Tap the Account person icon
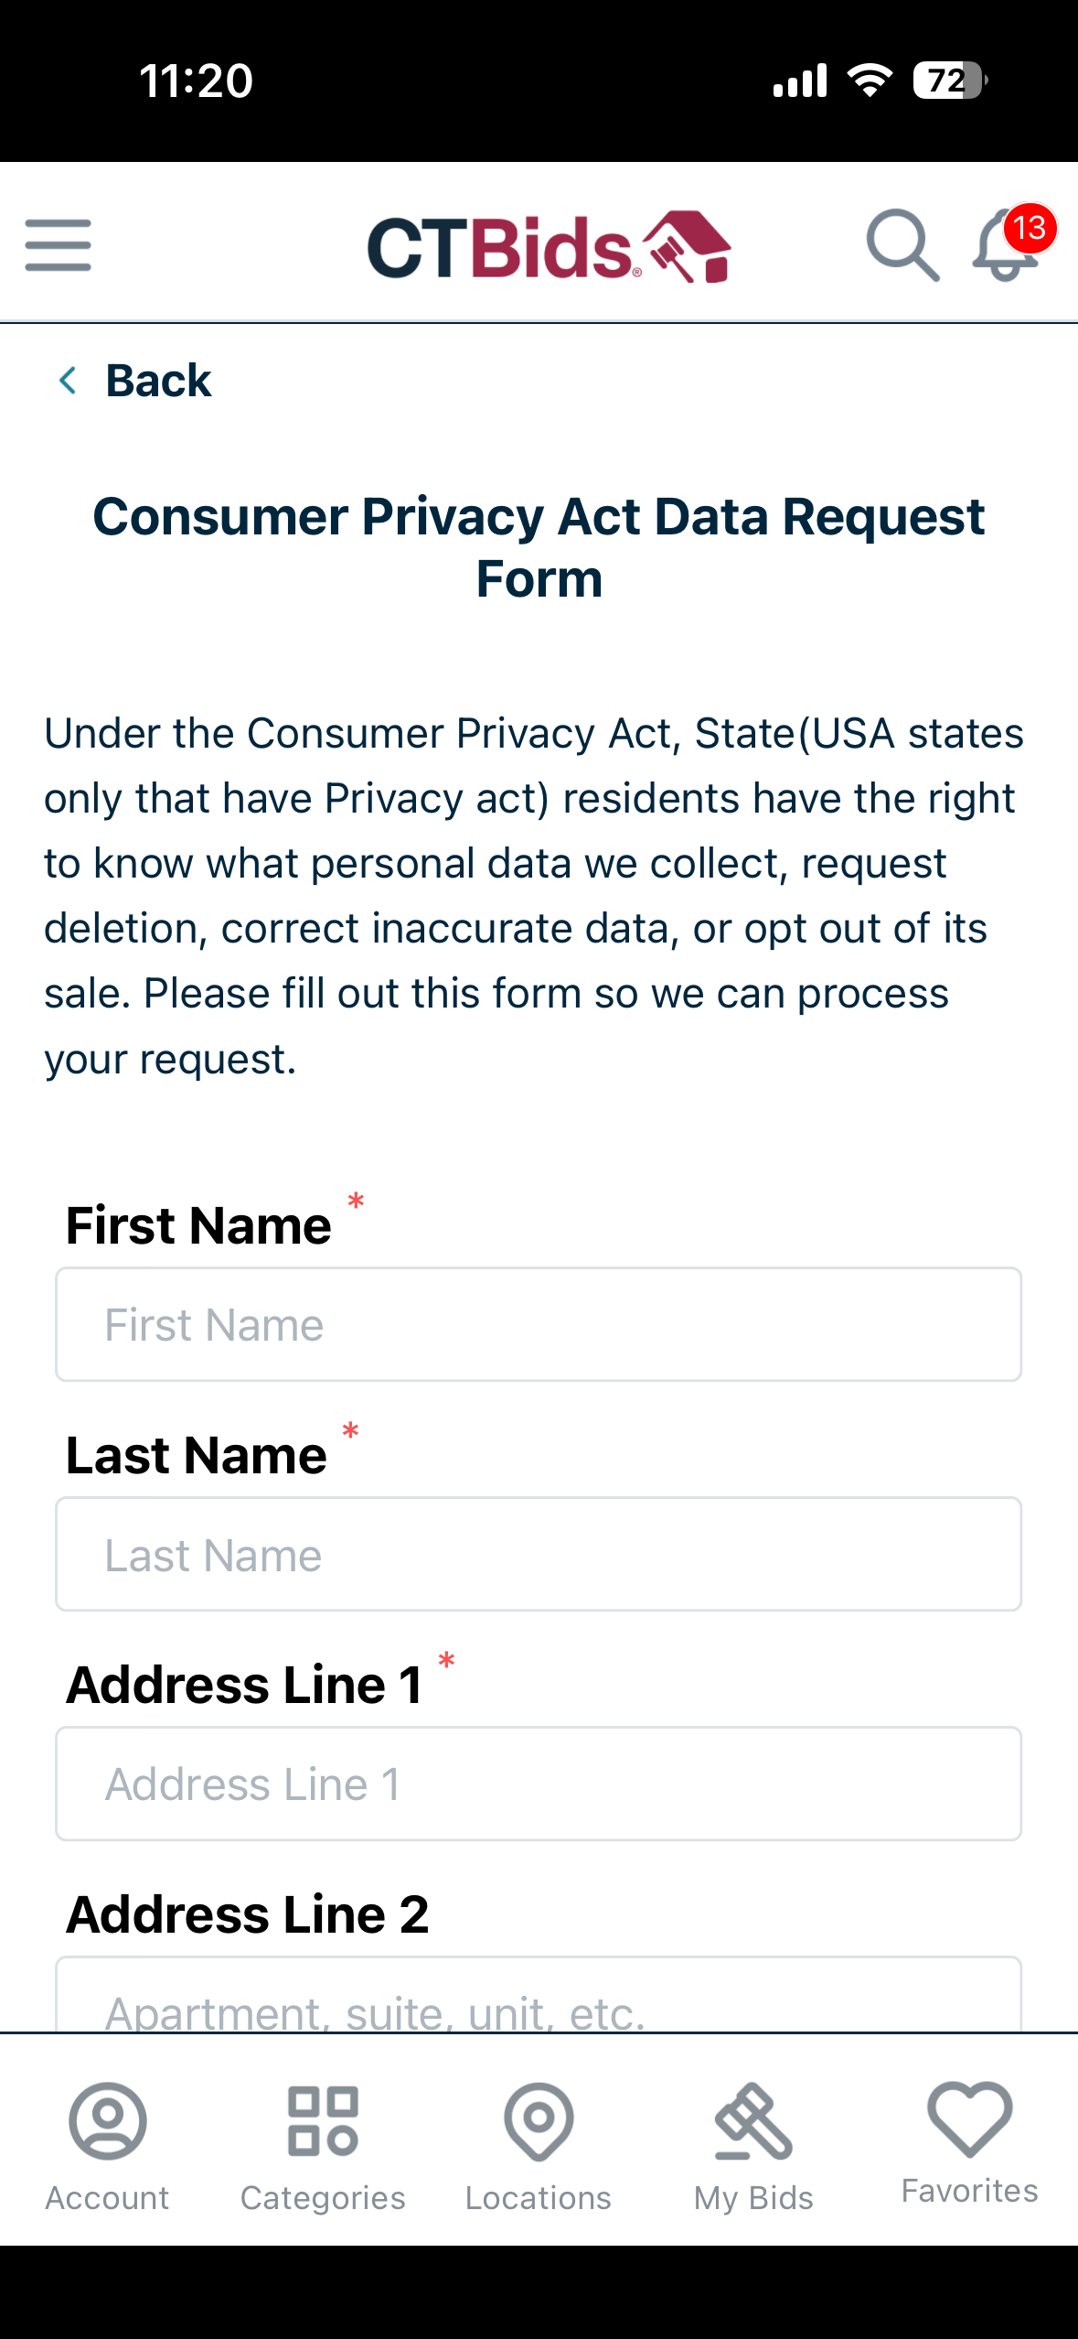The image size is (1078, 2339). 107,2120
